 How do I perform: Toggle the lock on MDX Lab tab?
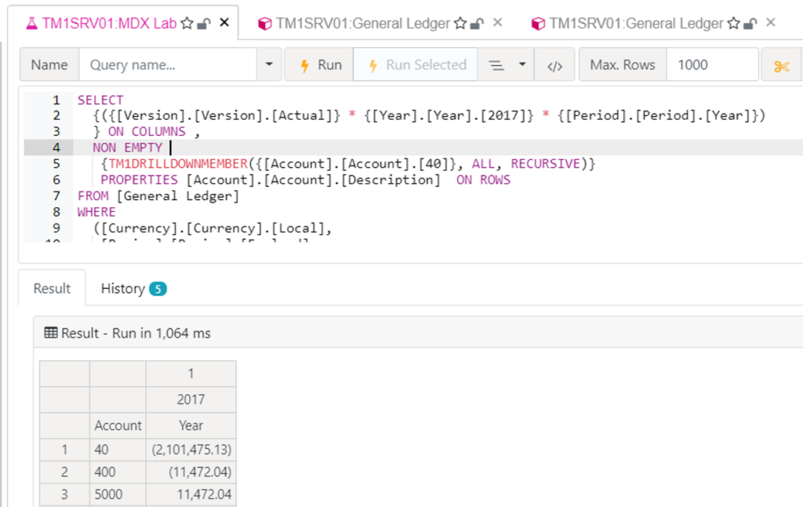pos(205,24)
